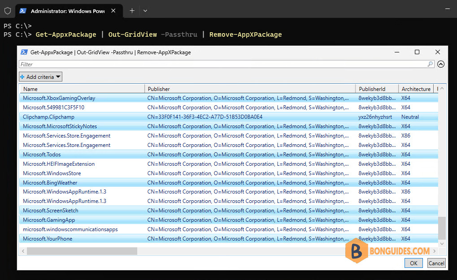
Task: Select the Microsoft.Todos row
Action: coord(229,155)
